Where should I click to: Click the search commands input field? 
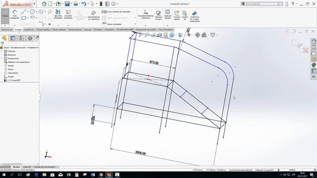pyautogui.click(x=262, y=4)
